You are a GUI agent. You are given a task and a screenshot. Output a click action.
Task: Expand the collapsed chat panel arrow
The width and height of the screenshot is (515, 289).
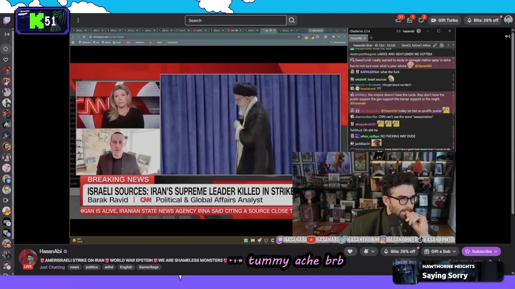(507, 36)
